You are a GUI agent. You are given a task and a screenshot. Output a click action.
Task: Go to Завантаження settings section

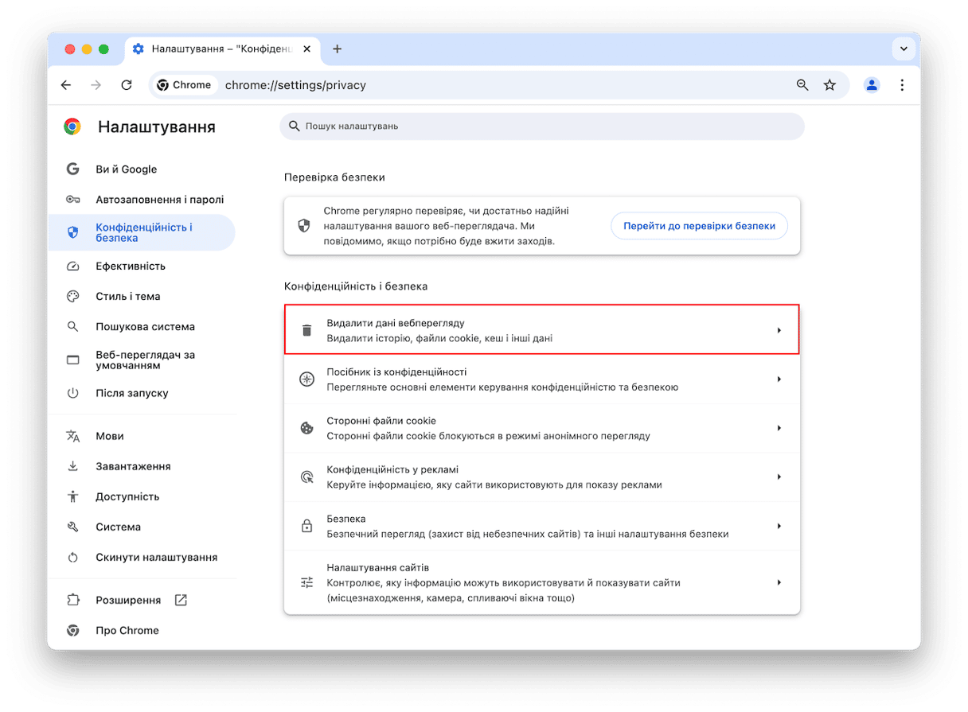(133, 466)
